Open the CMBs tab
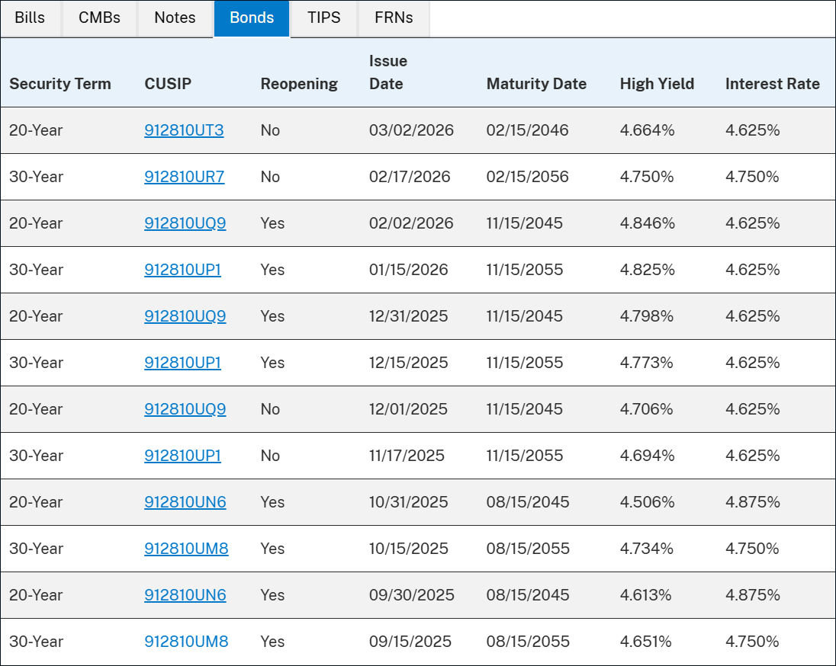 coord(99,18)
